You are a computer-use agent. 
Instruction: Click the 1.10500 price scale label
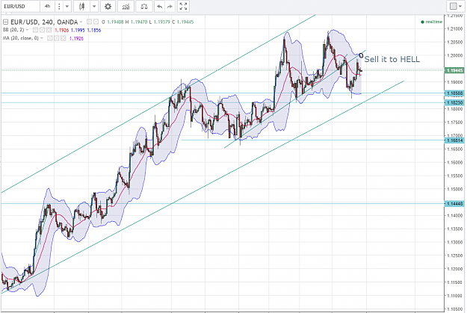point(455,309)
